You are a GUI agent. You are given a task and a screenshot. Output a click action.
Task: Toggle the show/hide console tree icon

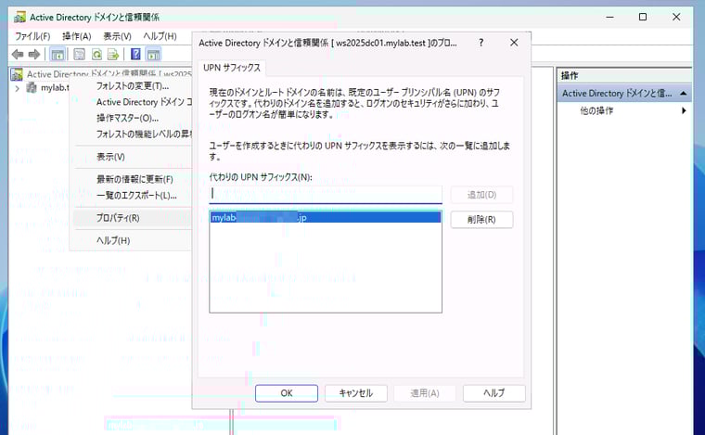pyautogui.click(x=58, y=55)
